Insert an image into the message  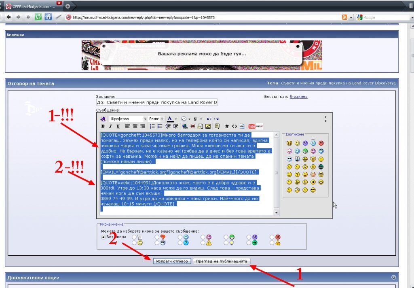click(x=208, y=126)
